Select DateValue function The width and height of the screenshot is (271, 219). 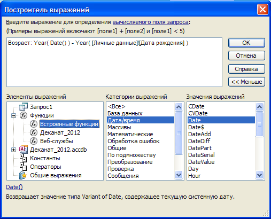coord(221,162)
